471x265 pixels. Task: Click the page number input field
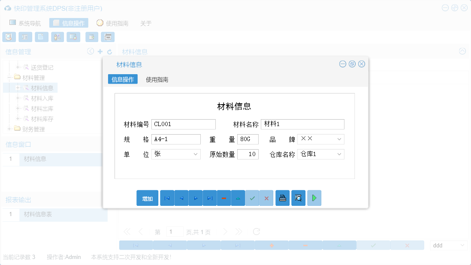175,231
